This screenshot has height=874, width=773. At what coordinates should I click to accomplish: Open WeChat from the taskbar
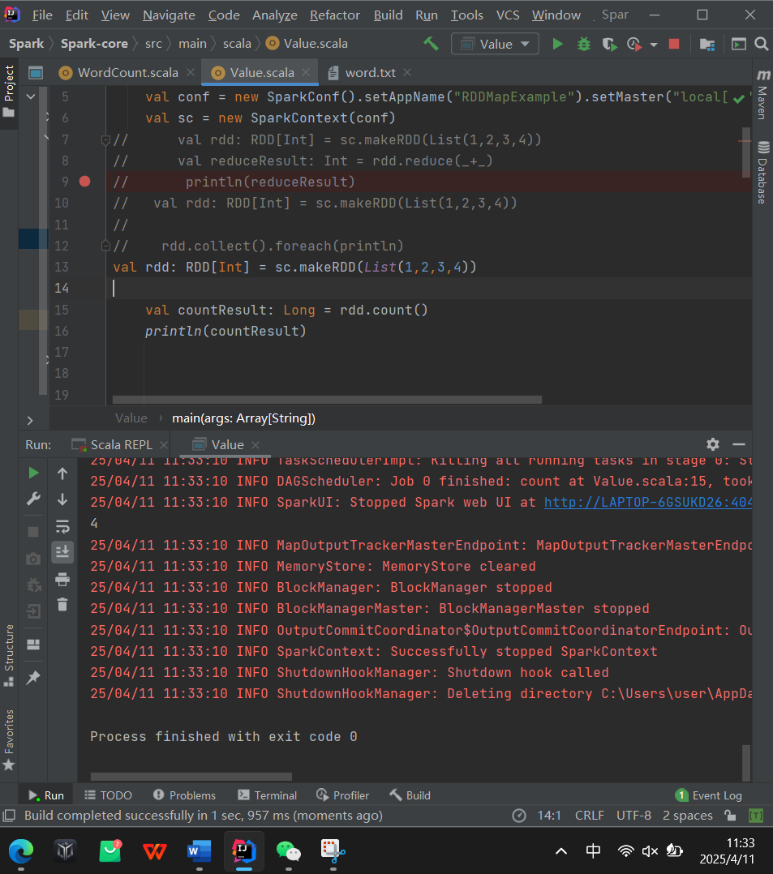point(288,851)
